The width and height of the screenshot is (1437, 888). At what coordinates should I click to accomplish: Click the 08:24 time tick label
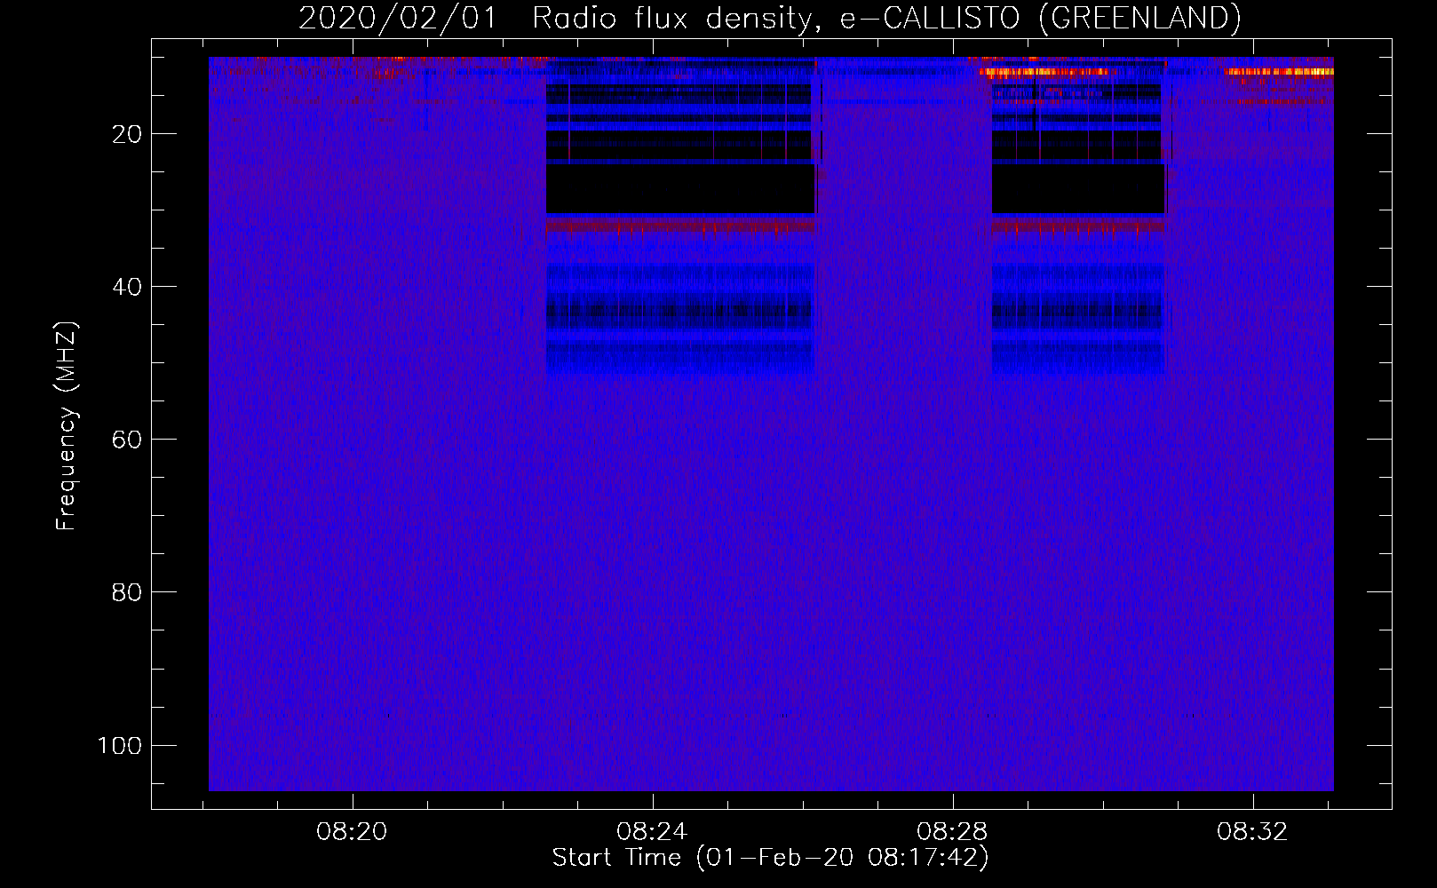tap(653, 832)
